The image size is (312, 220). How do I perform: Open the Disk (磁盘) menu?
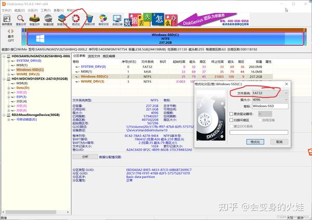20,10
